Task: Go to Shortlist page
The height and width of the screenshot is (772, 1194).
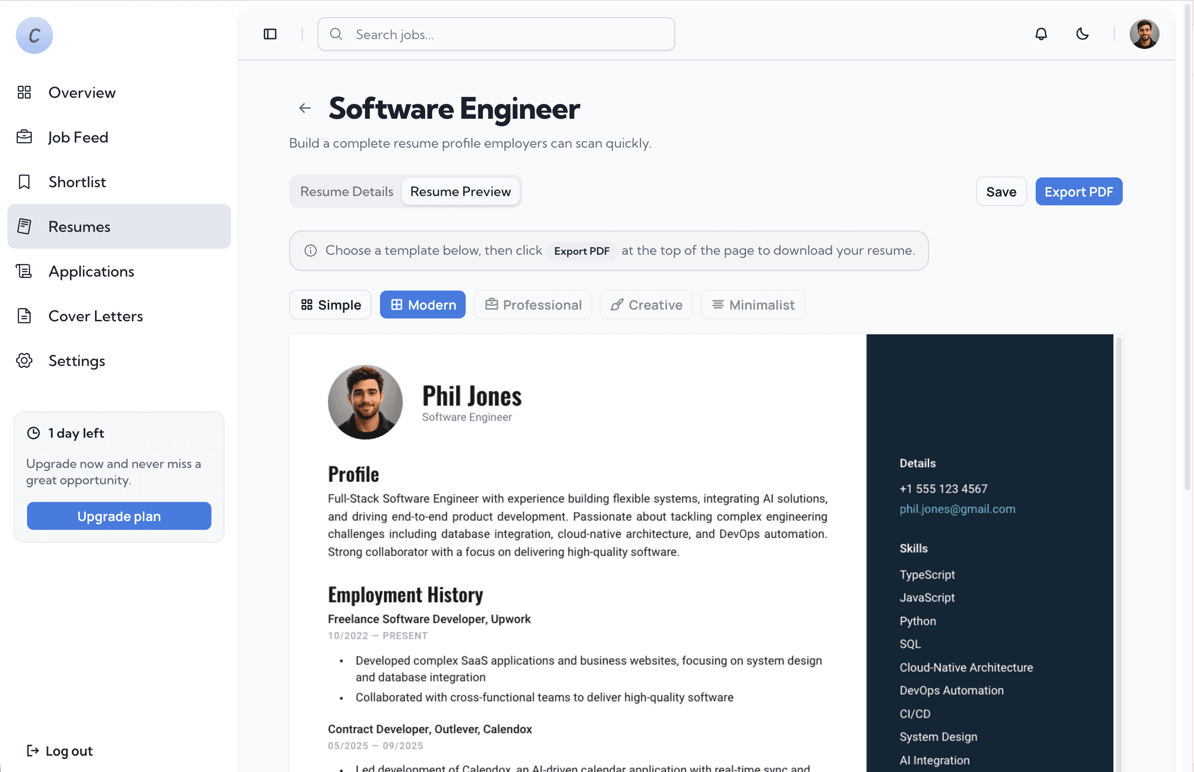Action: click(119, 182)
